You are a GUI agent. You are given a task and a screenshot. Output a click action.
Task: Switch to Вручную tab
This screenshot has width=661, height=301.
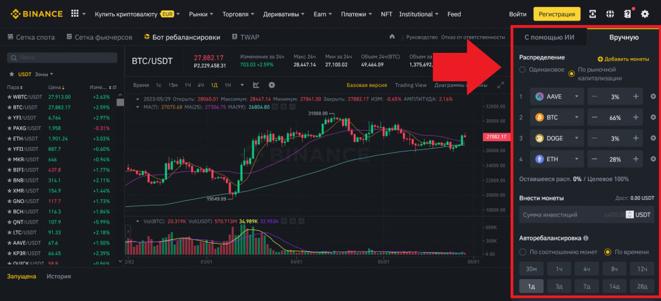click(x=624, y=37)
